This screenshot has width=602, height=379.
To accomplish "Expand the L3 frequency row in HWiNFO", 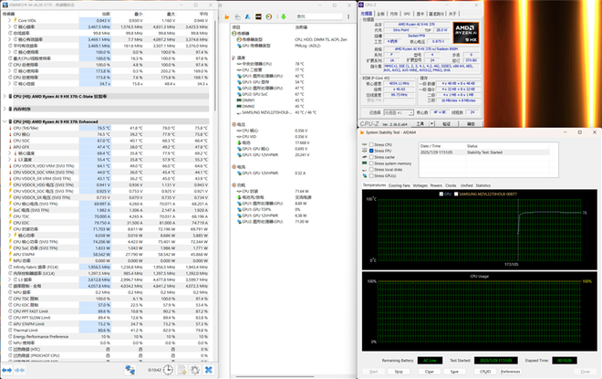I will 9,279.
